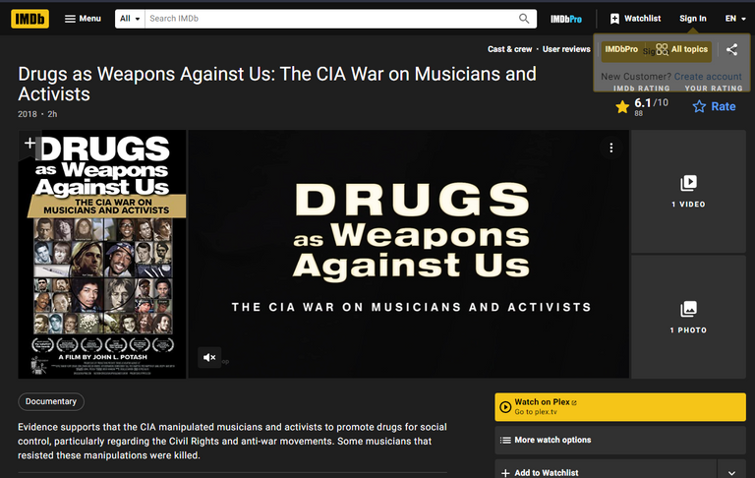Click the 2018 release year
This screenshot has width=755, height=478.
[27, 114]
